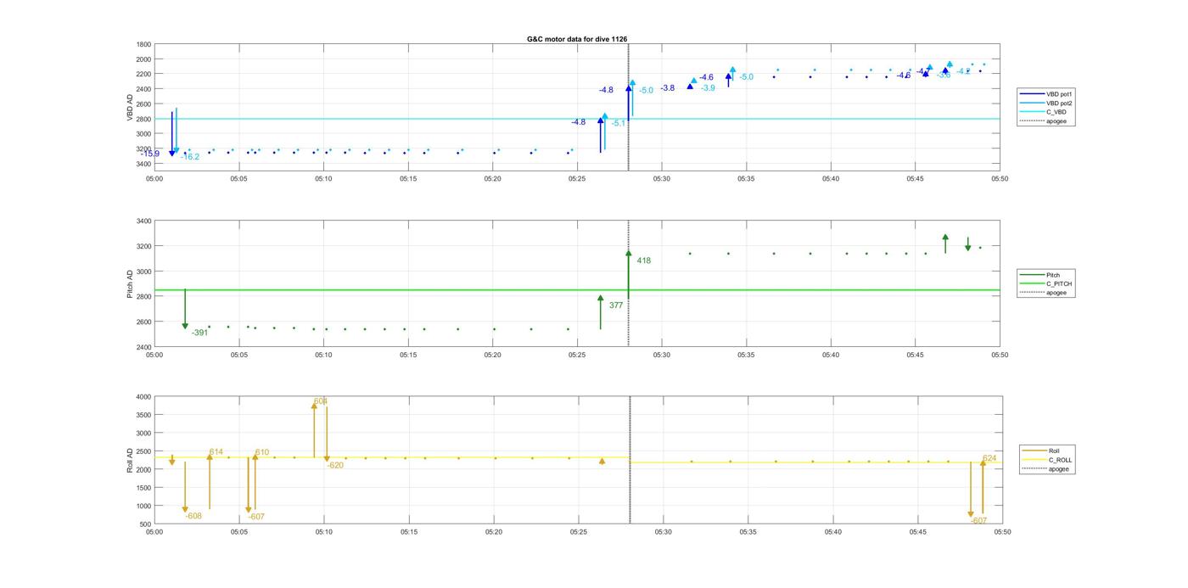Click the green C_PITCH horizontal line
The image size is (1188, 588).
pos(577,290)
